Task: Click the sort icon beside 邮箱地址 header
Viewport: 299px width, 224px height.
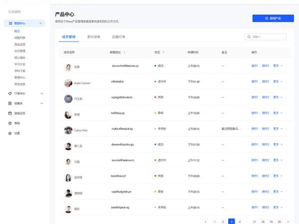Action: point(124,52)
